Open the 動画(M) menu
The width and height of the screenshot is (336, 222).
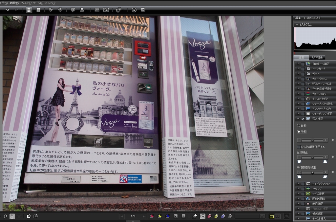14,3
